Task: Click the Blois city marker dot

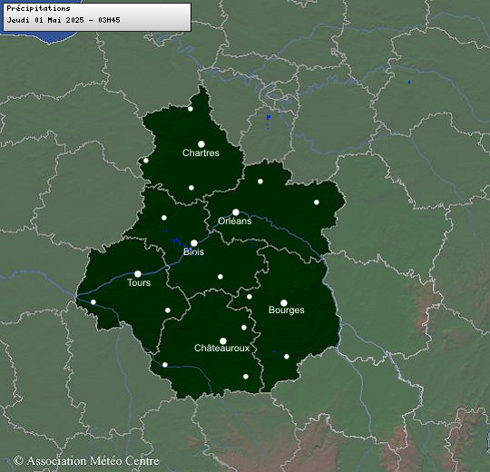Action: (194, 243)
